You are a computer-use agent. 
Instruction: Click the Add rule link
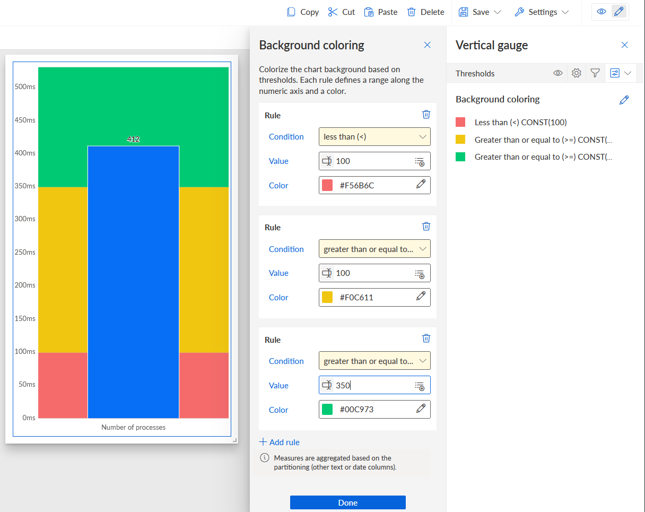coord(280,442)
